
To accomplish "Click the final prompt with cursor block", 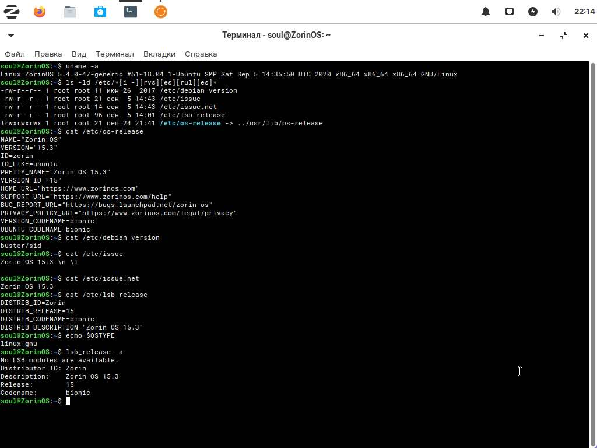I will [x=35, y=401].
